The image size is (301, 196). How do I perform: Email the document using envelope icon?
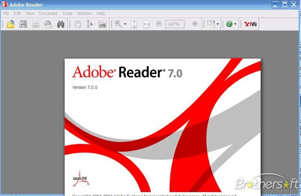[x=48, y=24]
